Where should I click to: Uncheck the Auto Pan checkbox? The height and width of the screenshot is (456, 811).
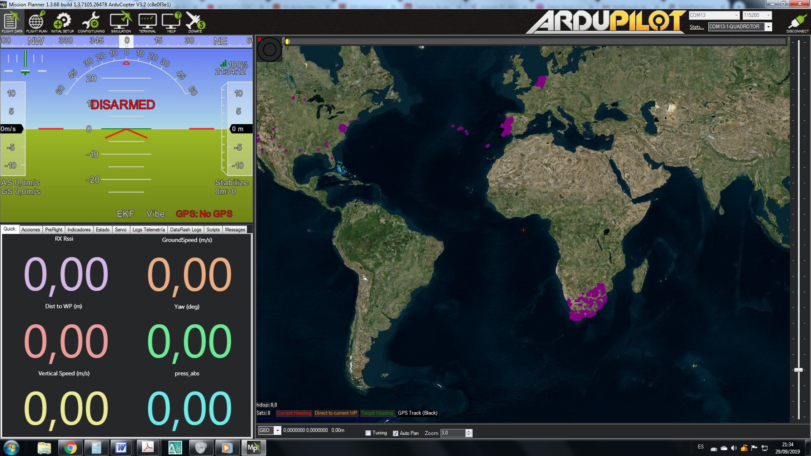tap(395, 433)
